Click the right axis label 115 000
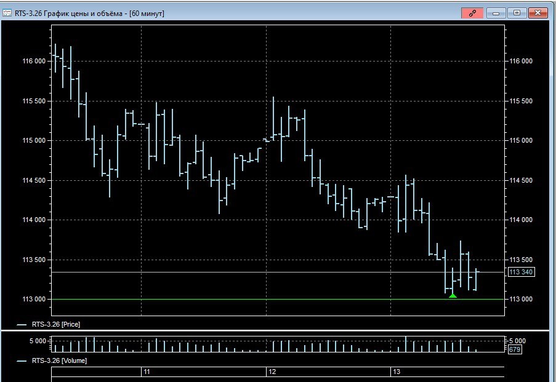This screenshot has width=556, height=382. pos(521,140)
